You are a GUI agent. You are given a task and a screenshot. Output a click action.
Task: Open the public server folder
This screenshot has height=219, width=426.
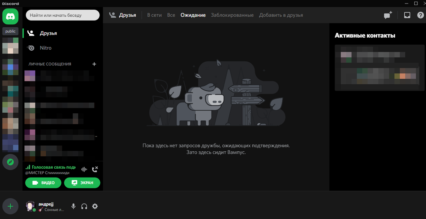(x=11, y=31)
